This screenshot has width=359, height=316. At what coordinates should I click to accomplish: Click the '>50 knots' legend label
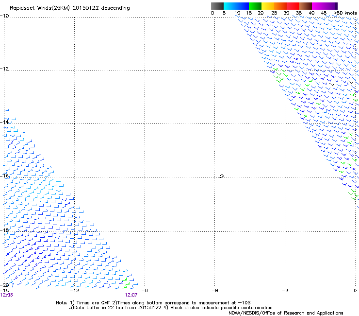tap(345, 13)
